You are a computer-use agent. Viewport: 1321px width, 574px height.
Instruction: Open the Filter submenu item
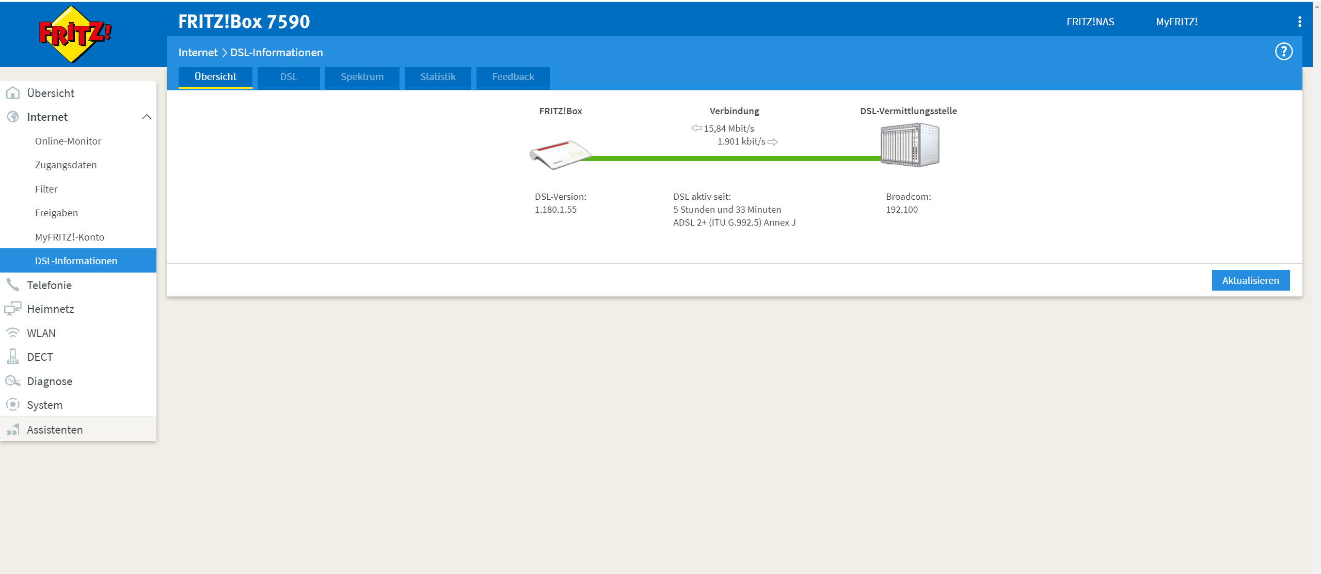click(x=78, y=189)
